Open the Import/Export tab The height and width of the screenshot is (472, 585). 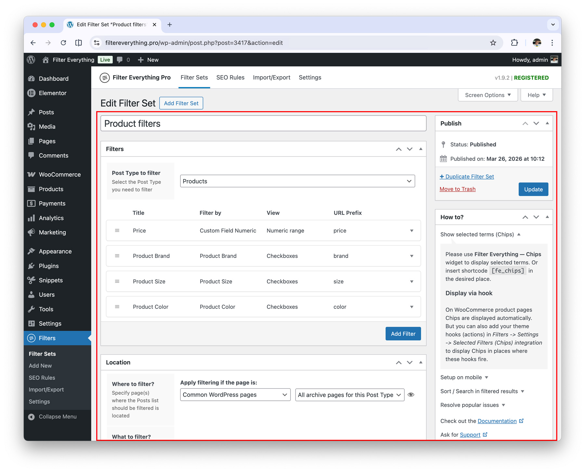pos(271,77)
